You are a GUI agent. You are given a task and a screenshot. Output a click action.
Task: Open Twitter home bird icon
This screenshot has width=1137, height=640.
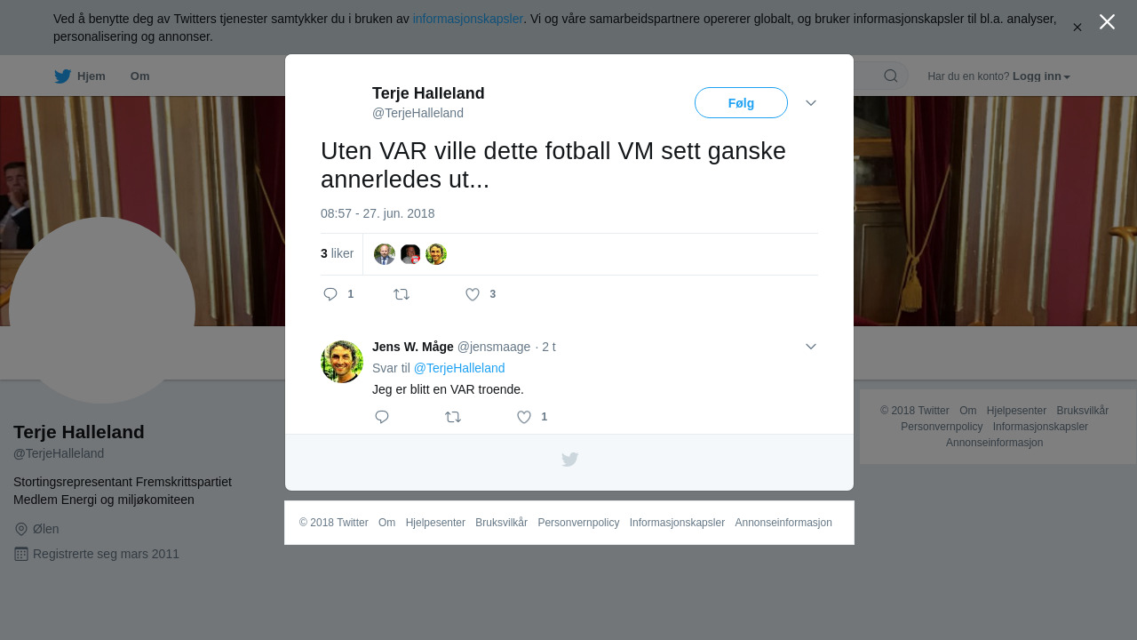[x=62, y=76]
